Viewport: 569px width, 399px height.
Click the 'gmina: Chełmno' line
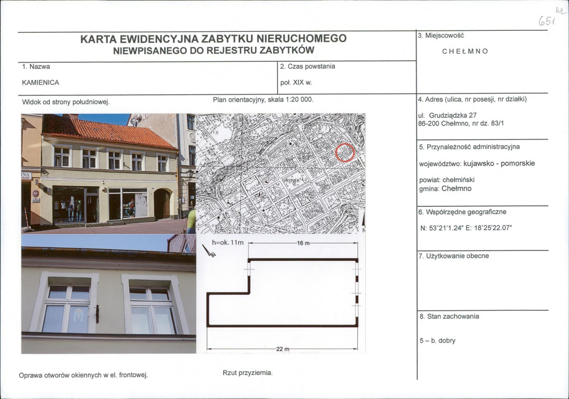[x=445, y=189]
